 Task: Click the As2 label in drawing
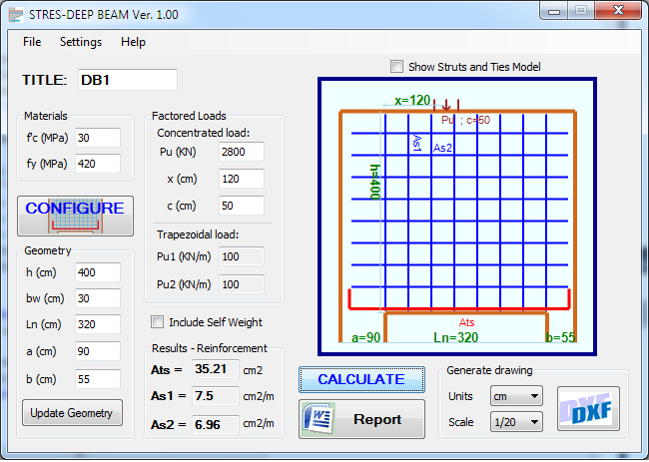pyautogui.click(x=442, y=148)
